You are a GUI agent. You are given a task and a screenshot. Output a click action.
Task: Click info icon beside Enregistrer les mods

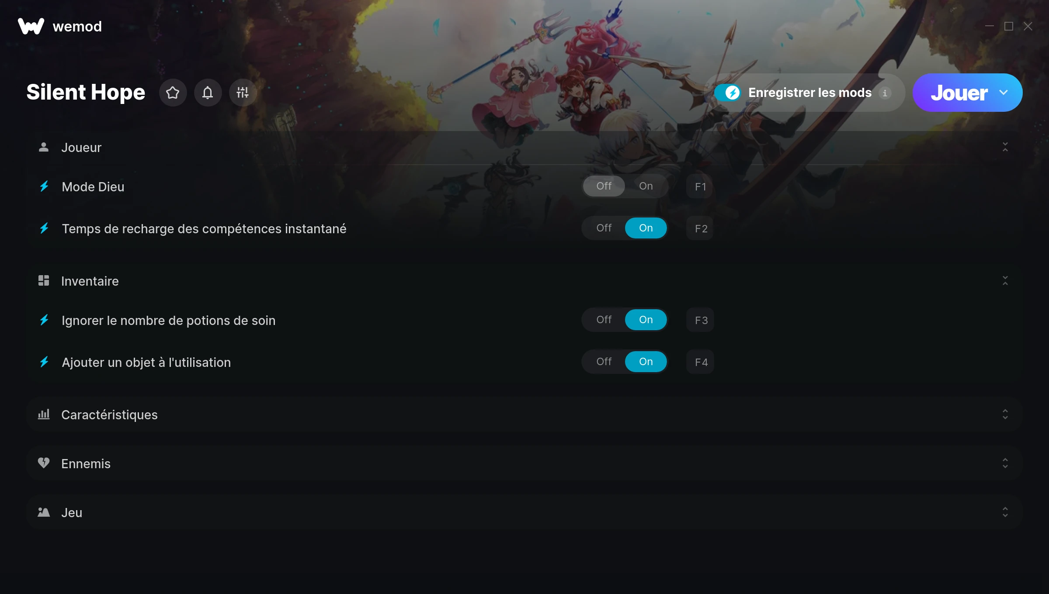pyautogui.click(x=885, y=93)
